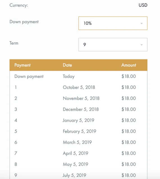Click the Today date in the down payment row
Image resolution: width=160 pixels, height=179 pixels.
coord(69,76)
